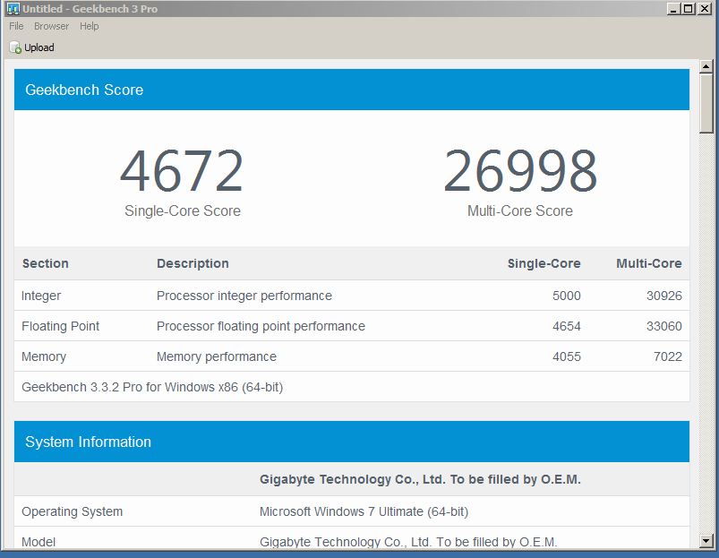Minimize the Geekbench window
Image resolution: width=719 pixels, height=558 pixels.
(x=673, y=9)
